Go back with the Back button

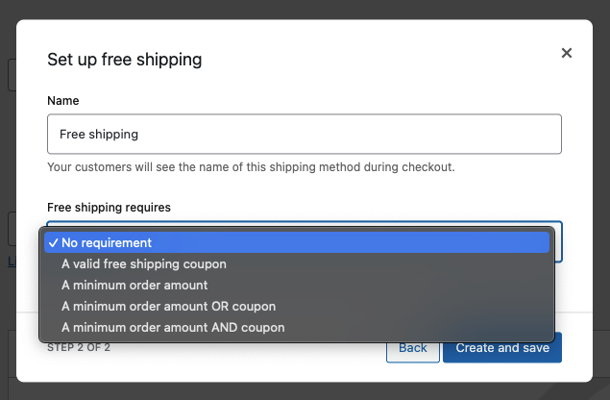412,347
